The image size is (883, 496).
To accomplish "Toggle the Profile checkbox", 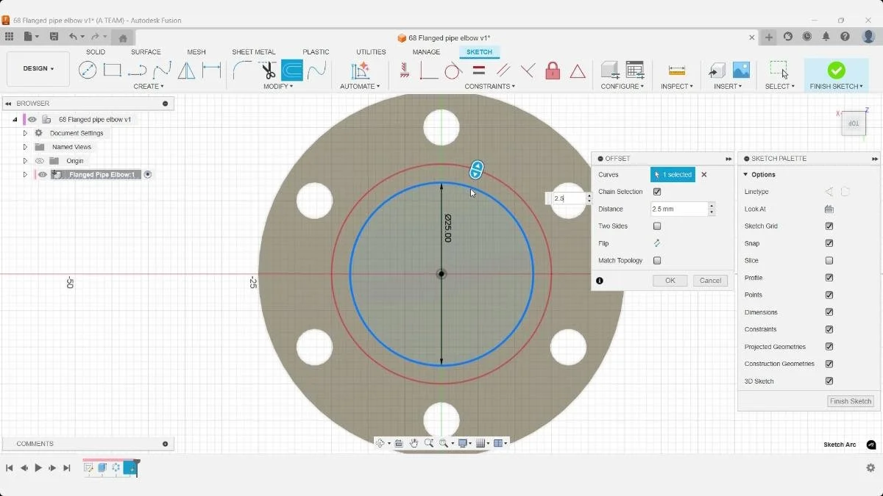I will point(829,278).
